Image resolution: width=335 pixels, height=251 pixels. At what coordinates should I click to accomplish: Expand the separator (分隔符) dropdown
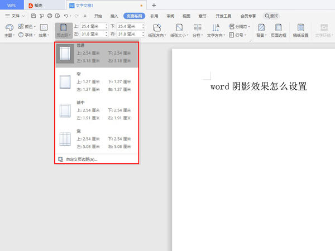[241, 26]
